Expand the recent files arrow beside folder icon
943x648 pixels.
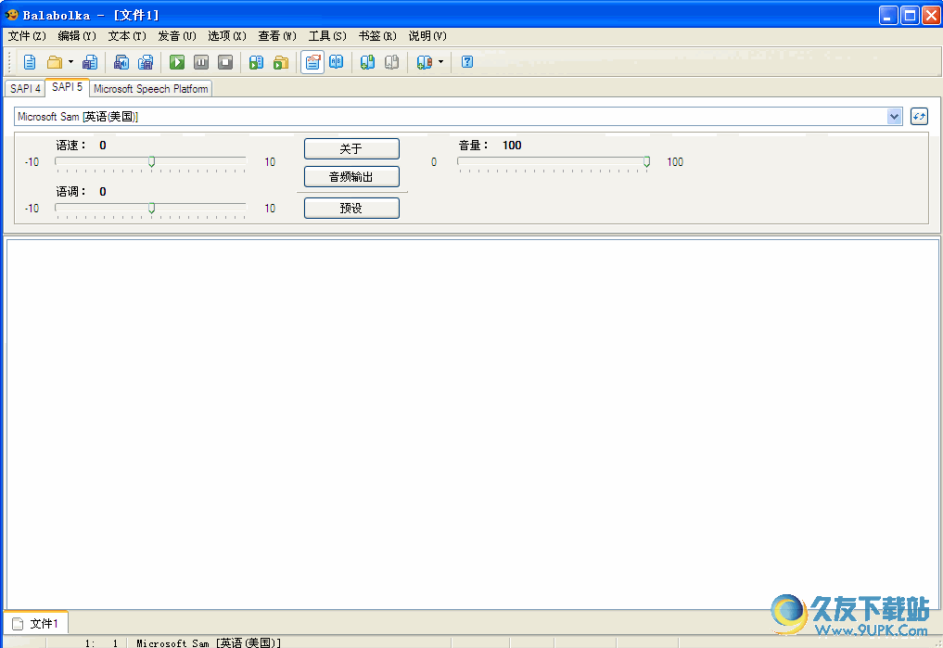tap(71, 62)
